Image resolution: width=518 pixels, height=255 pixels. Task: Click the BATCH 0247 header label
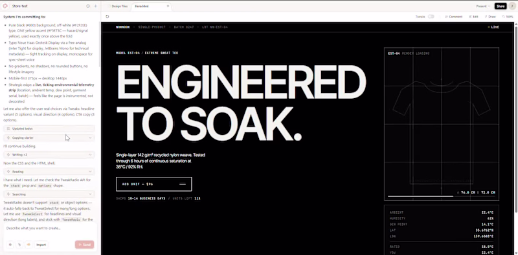click(184, 27)
